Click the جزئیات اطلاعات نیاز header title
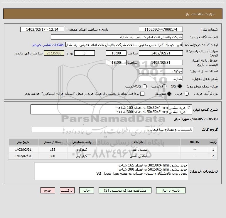 click(200, 14)
